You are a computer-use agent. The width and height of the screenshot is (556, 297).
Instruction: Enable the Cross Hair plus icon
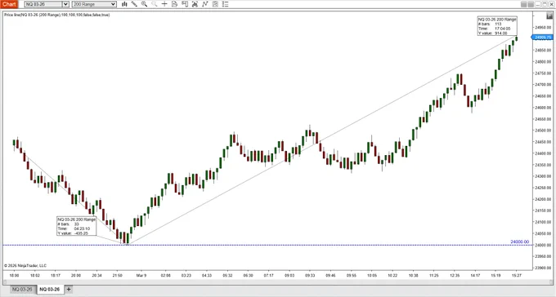(164, 4)
